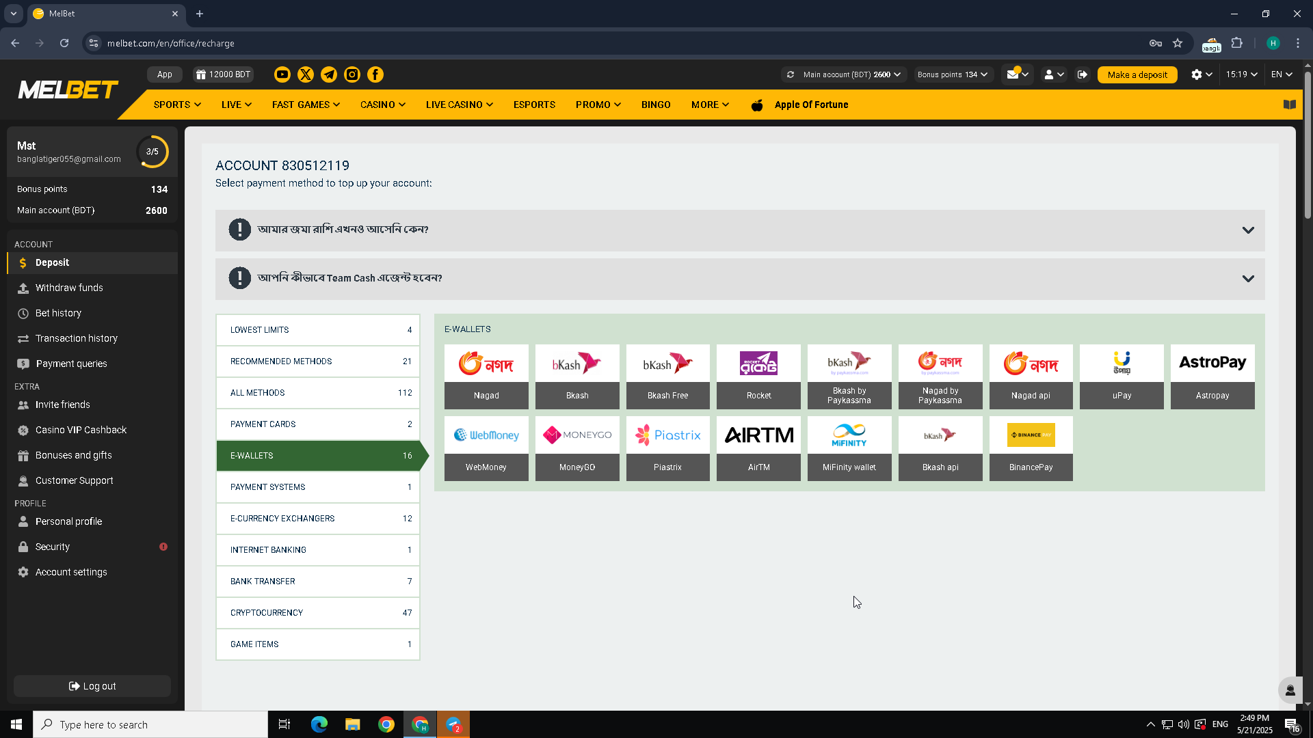
Task: Open the LIVE dropdown menu
Action: pos(237,105)
